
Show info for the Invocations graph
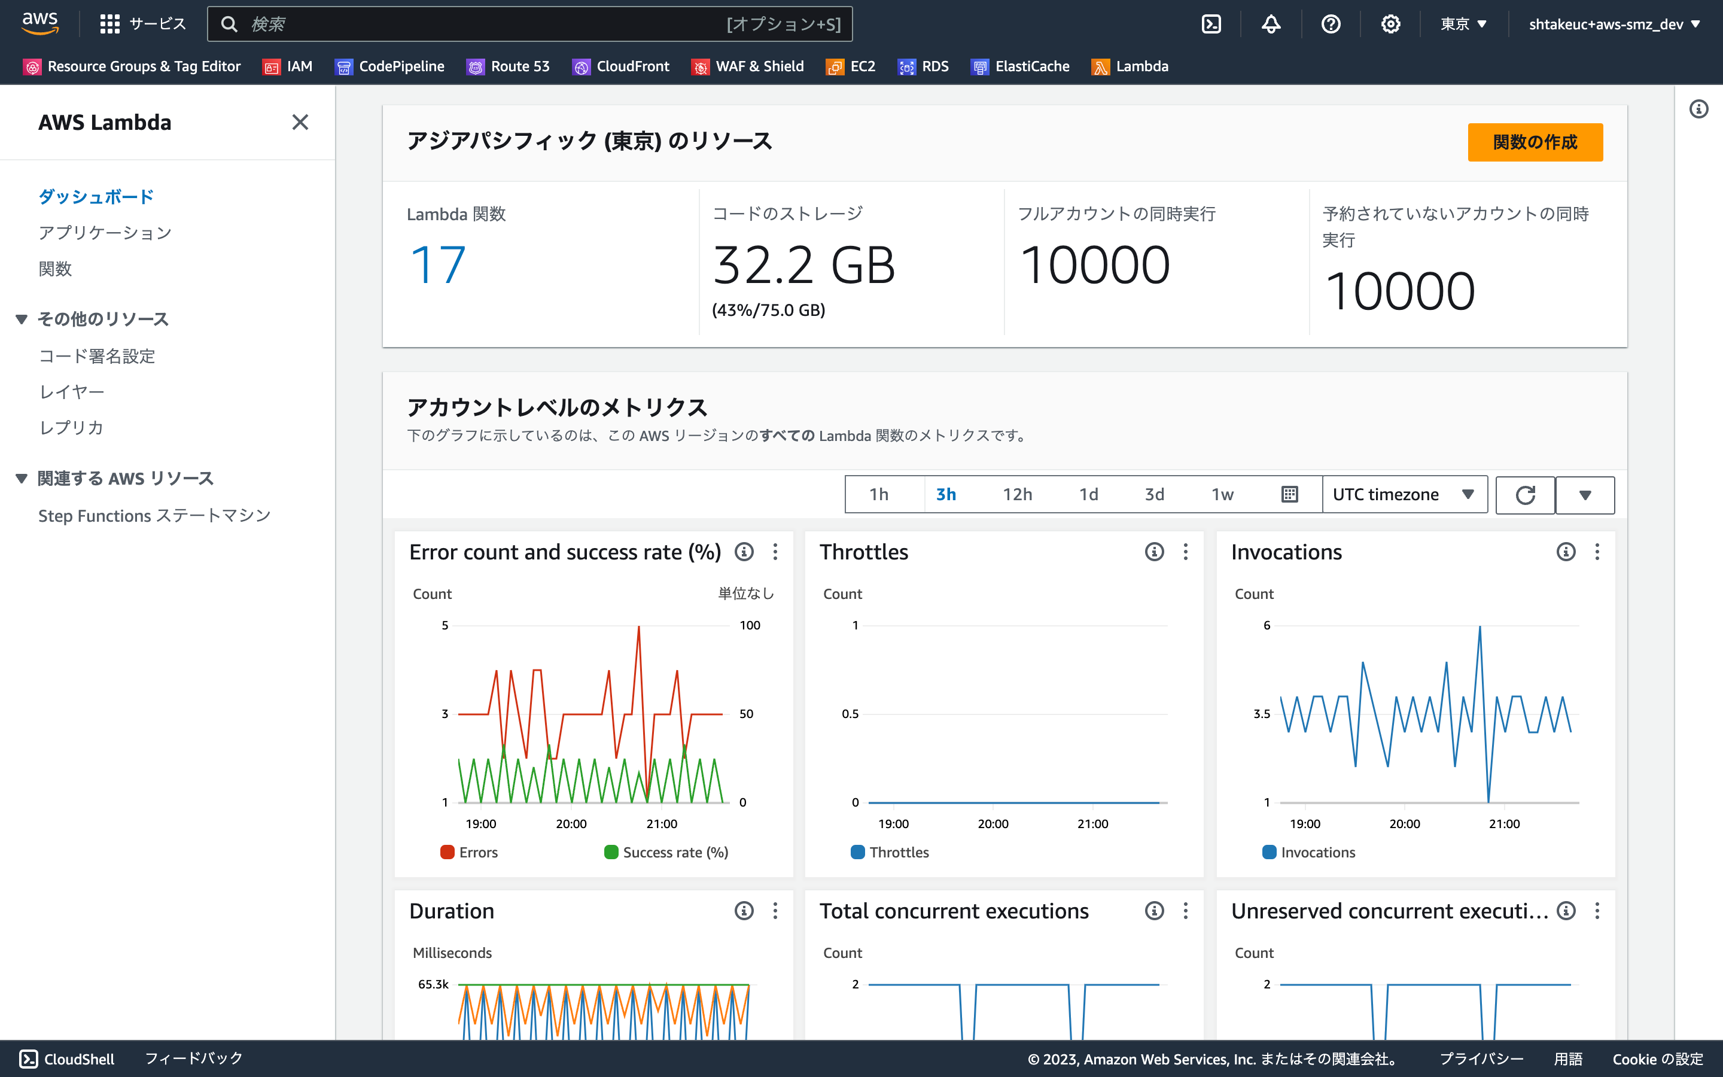click(1566, 552)
